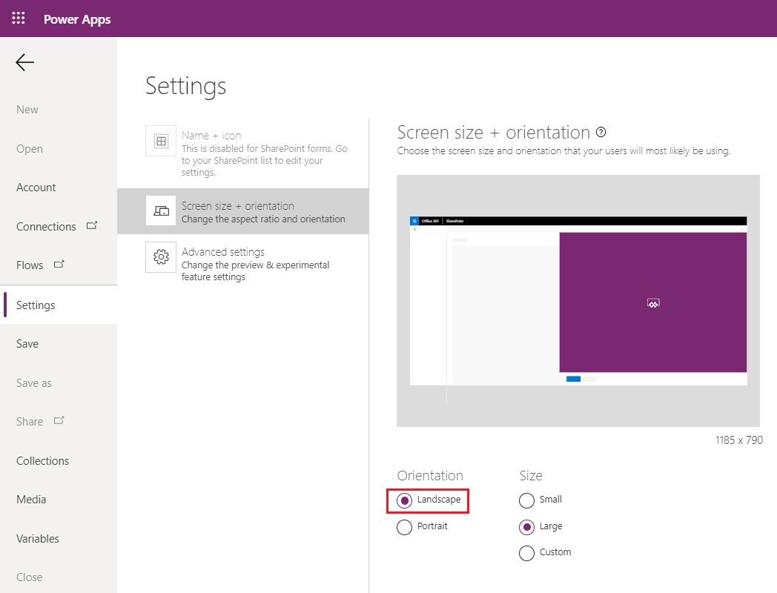Open the app launcher waffle icon
This screenshot has width=777, height=593.
tap(19, 19)
